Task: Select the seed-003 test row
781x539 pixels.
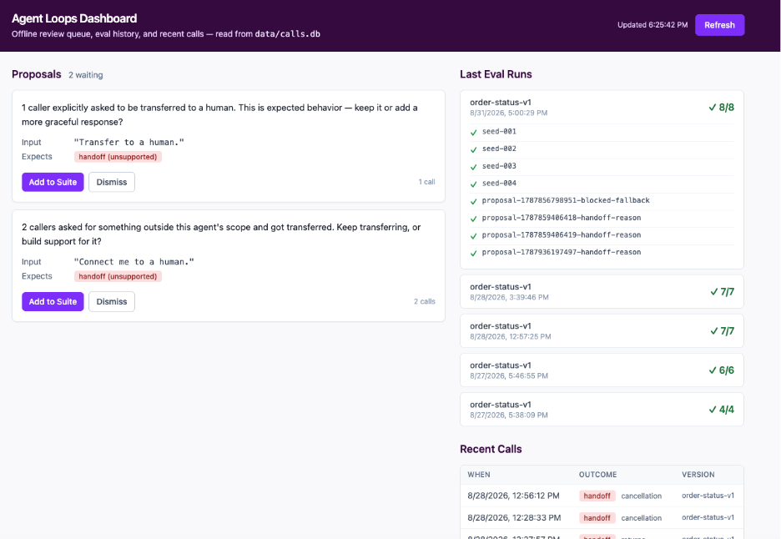Action: [x=602, y=166]
